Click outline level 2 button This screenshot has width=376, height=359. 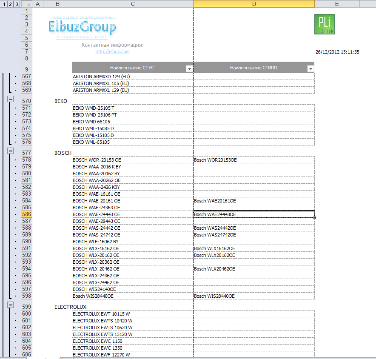click(10, 4)
